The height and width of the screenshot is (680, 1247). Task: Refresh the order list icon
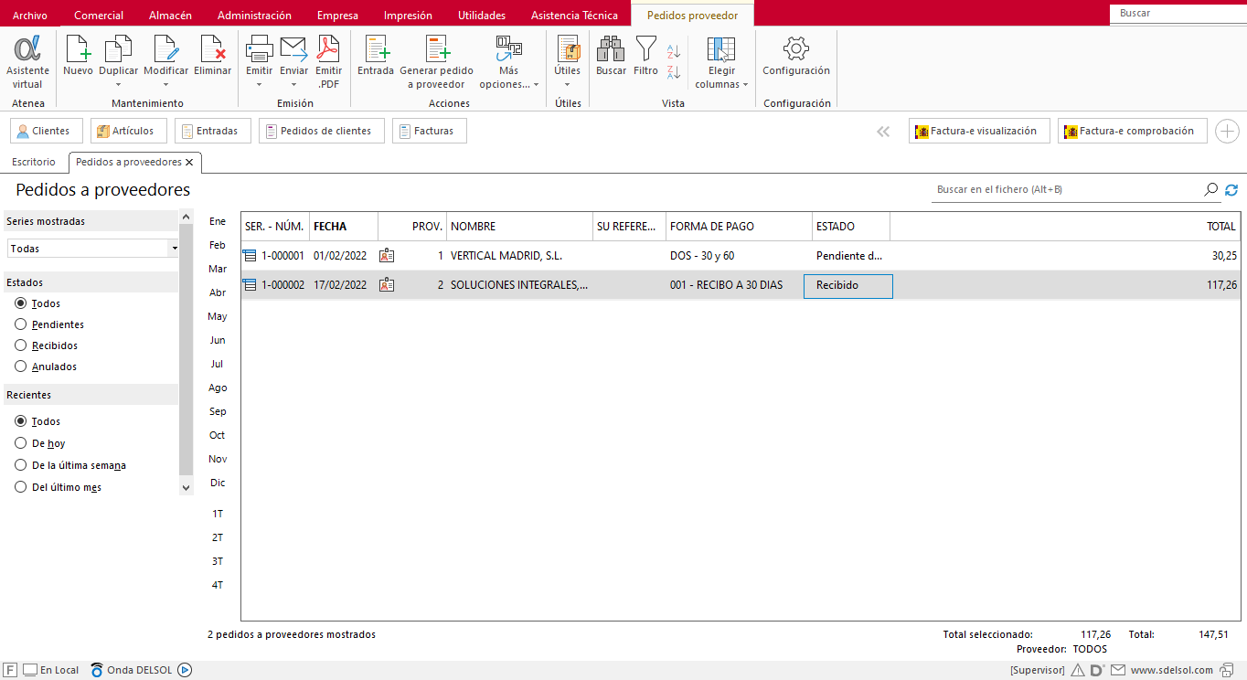(1231, 190)
